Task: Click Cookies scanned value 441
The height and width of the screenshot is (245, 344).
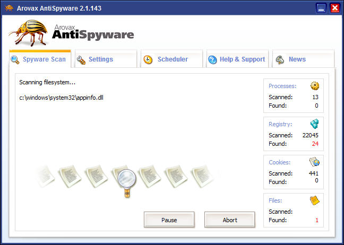Action: point(314,173)
